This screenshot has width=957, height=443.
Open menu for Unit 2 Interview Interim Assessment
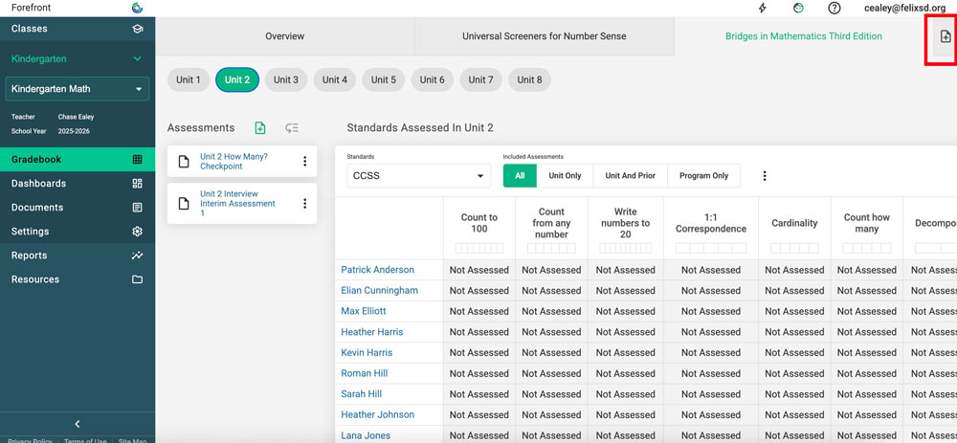tap(304, 203)
